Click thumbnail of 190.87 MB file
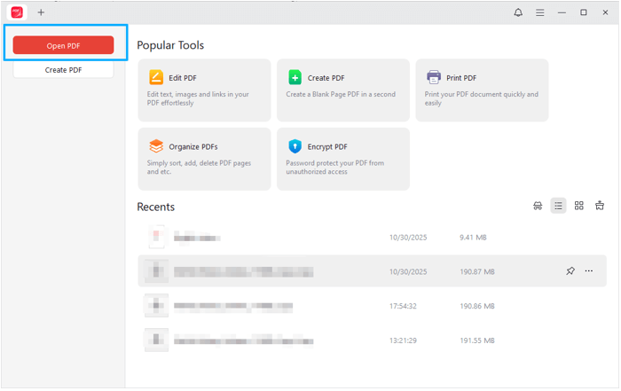The height and width of the screenshot is (391, 621). coord(156,271)
